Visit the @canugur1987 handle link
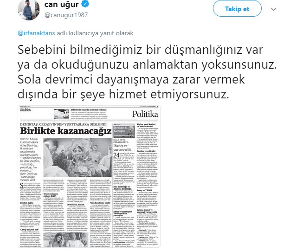 [x=66, y=15]
